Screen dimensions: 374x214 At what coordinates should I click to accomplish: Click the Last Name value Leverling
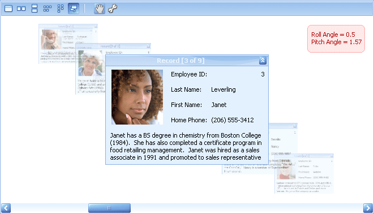[x=223, y=89]
